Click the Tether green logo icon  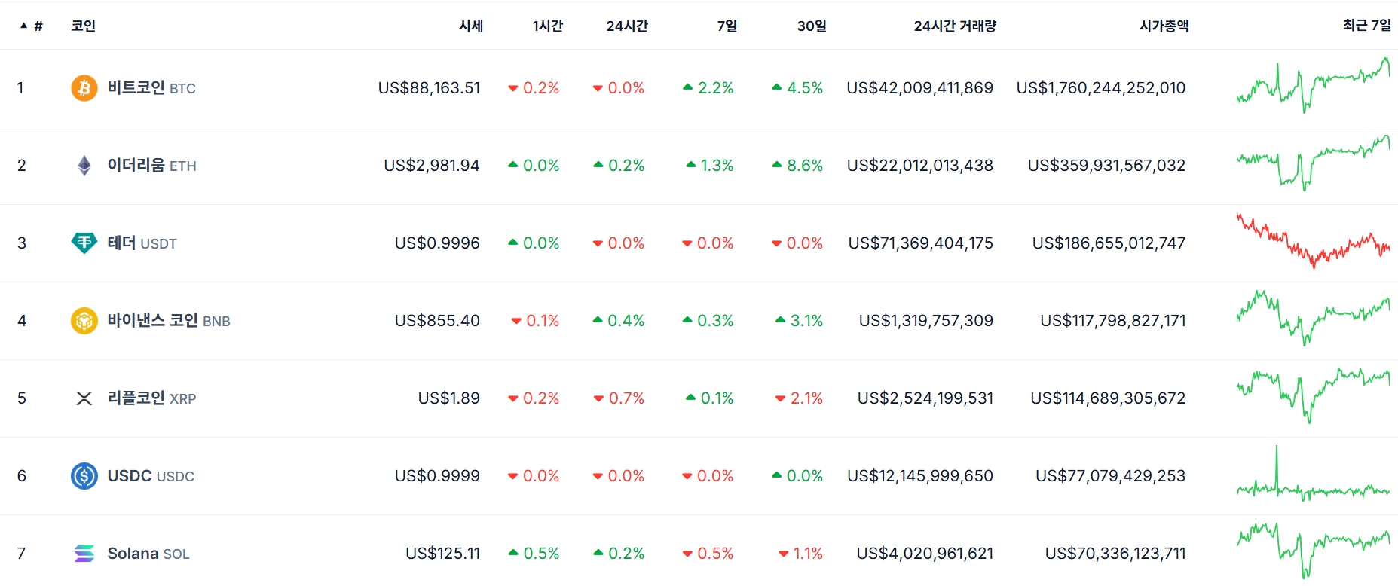click(x=84, y=243)
